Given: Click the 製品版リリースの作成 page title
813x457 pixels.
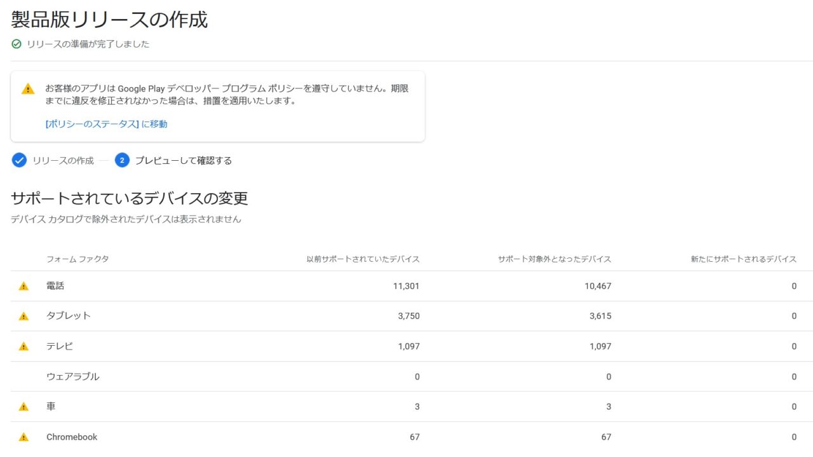Looking at the screenshot, I should click(x=108, y=20).
